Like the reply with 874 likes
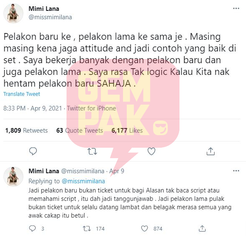Screen dimensions: 246x236 point(151,228)
